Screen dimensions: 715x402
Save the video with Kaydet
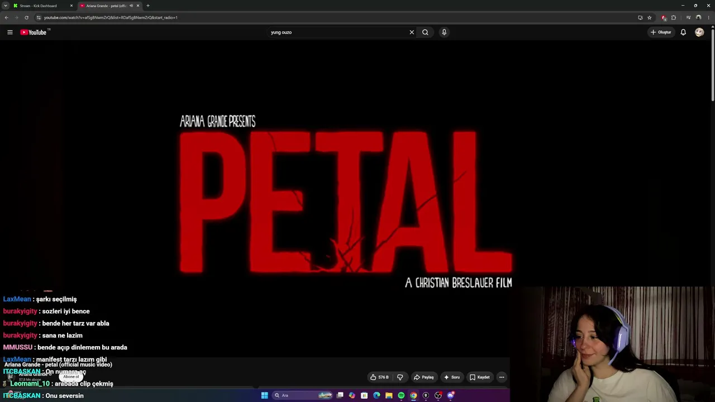click(x=479, y=377)
